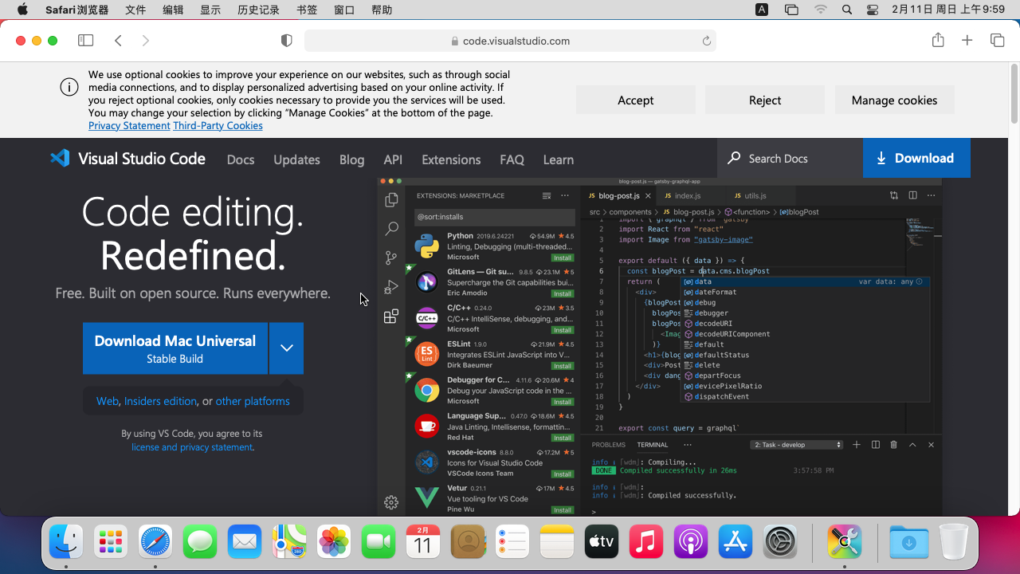Open Music from the Dock
This screenshot has width=1020, height=574.
[x=646, y=543]
